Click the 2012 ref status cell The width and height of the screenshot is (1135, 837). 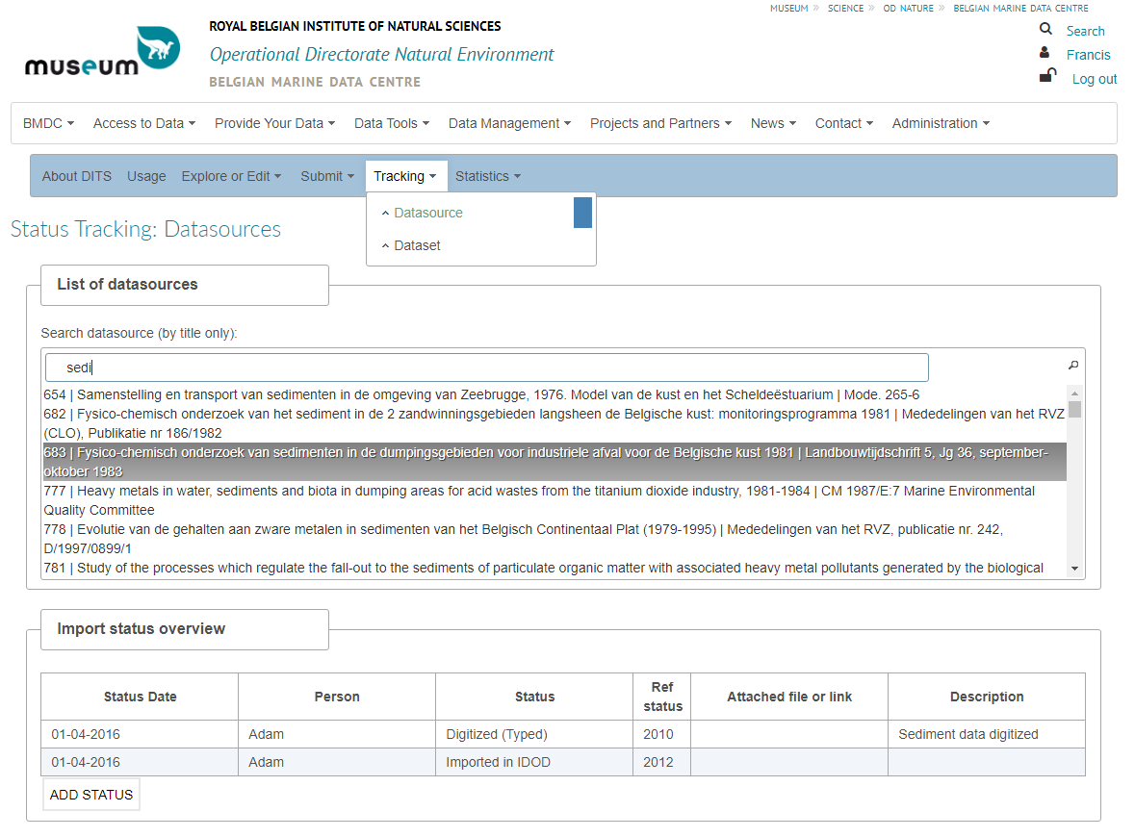[x=661, y=762]
